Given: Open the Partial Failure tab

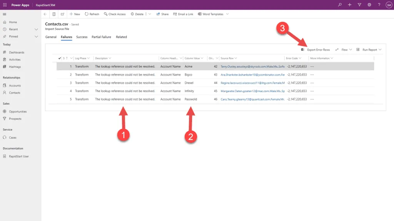Looking at the screenshot, I should [x=101, y=37].
